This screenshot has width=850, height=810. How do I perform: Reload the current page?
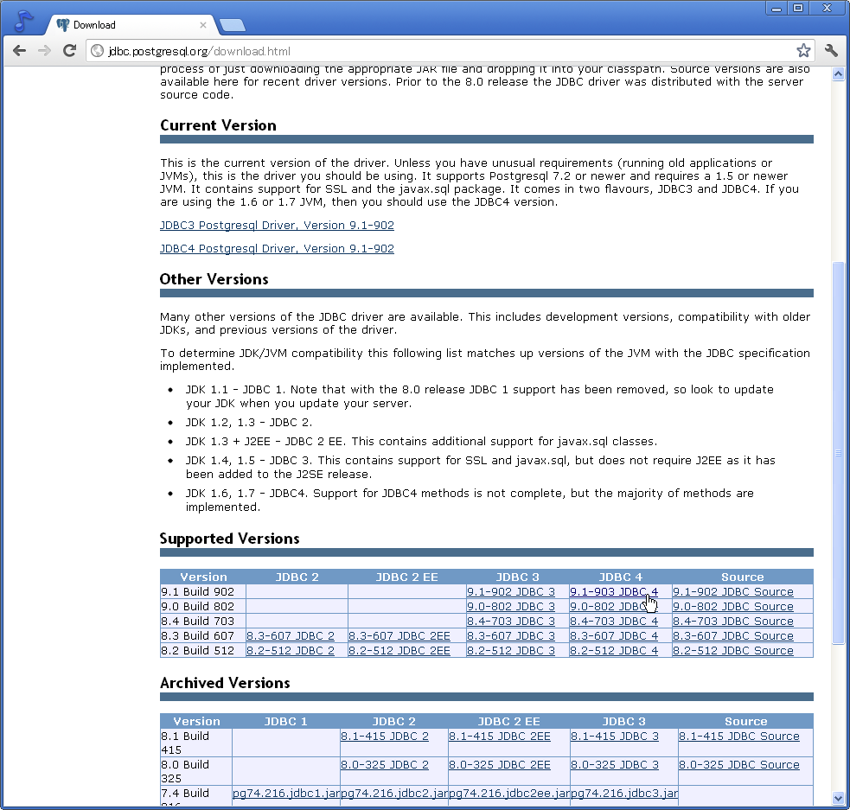click(69, 50)
